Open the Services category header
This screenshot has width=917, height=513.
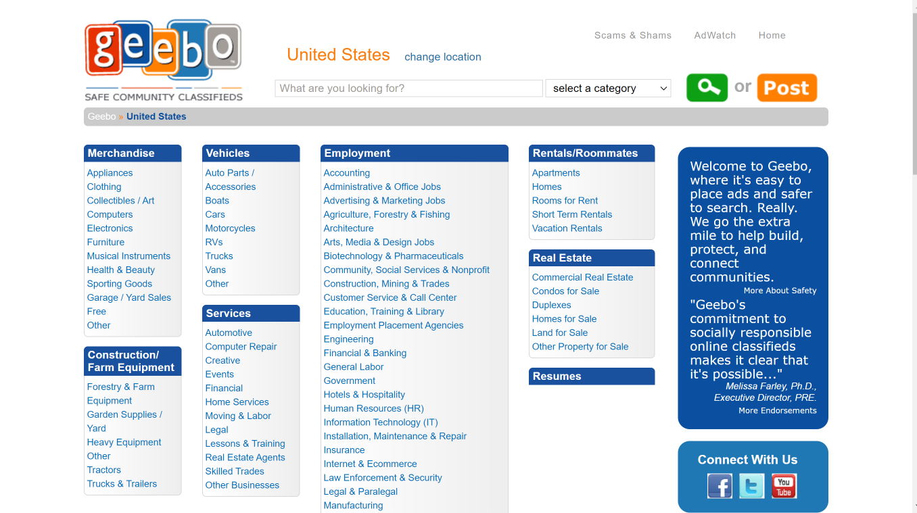[251, 314]
